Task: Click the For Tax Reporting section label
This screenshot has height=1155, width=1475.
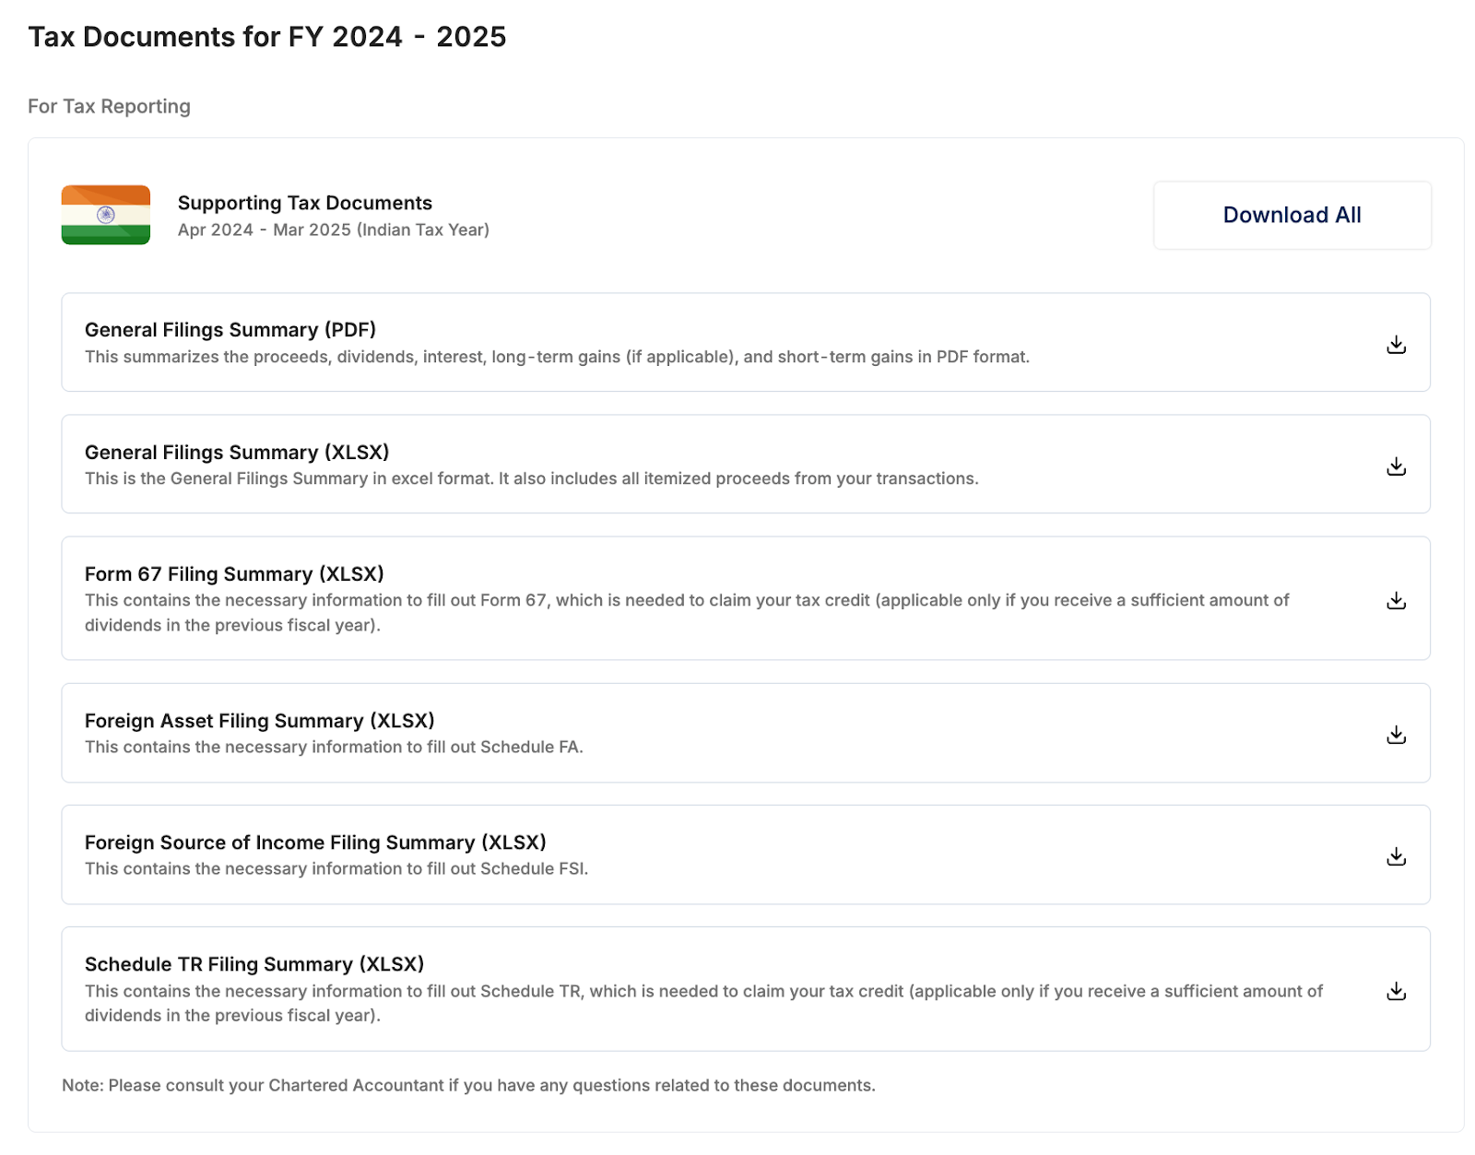Action: click(109, 107)
